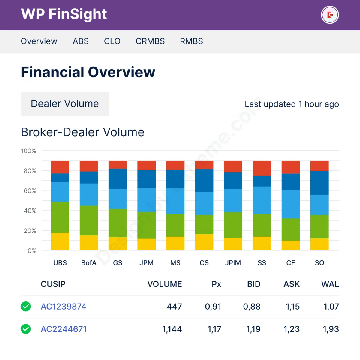Screen dimensions: 360x360
Task: Open the AC1239874 CUSIP link
Action: click(64, 306)
